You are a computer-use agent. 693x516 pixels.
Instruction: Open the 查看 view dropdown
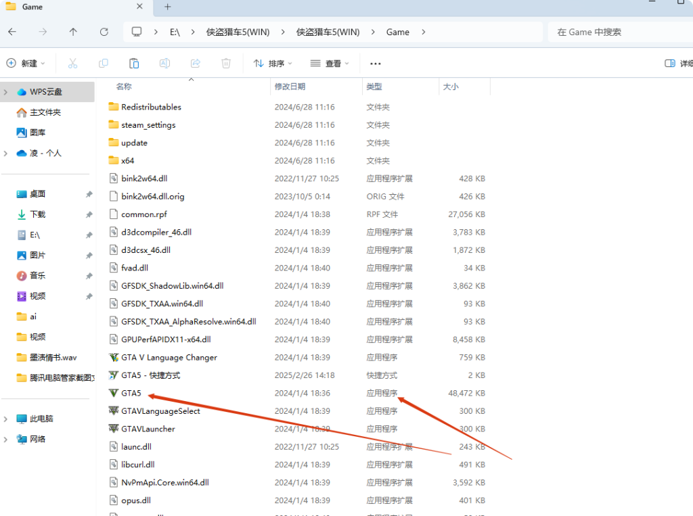[330, 63]
